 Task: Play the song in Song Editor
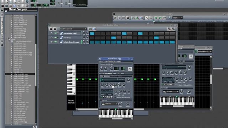tap(115, 18)
